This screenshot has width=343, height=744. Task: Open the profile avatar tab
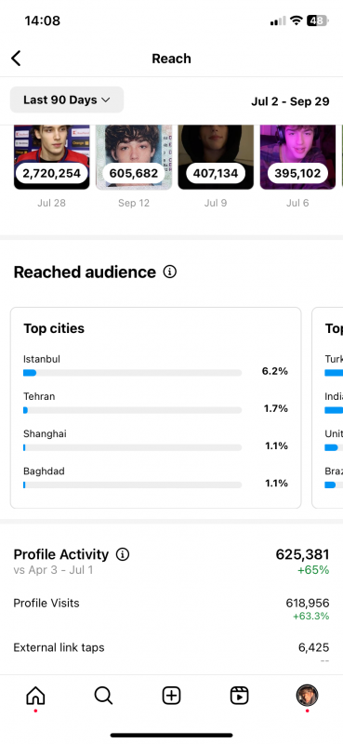[307, 696]
